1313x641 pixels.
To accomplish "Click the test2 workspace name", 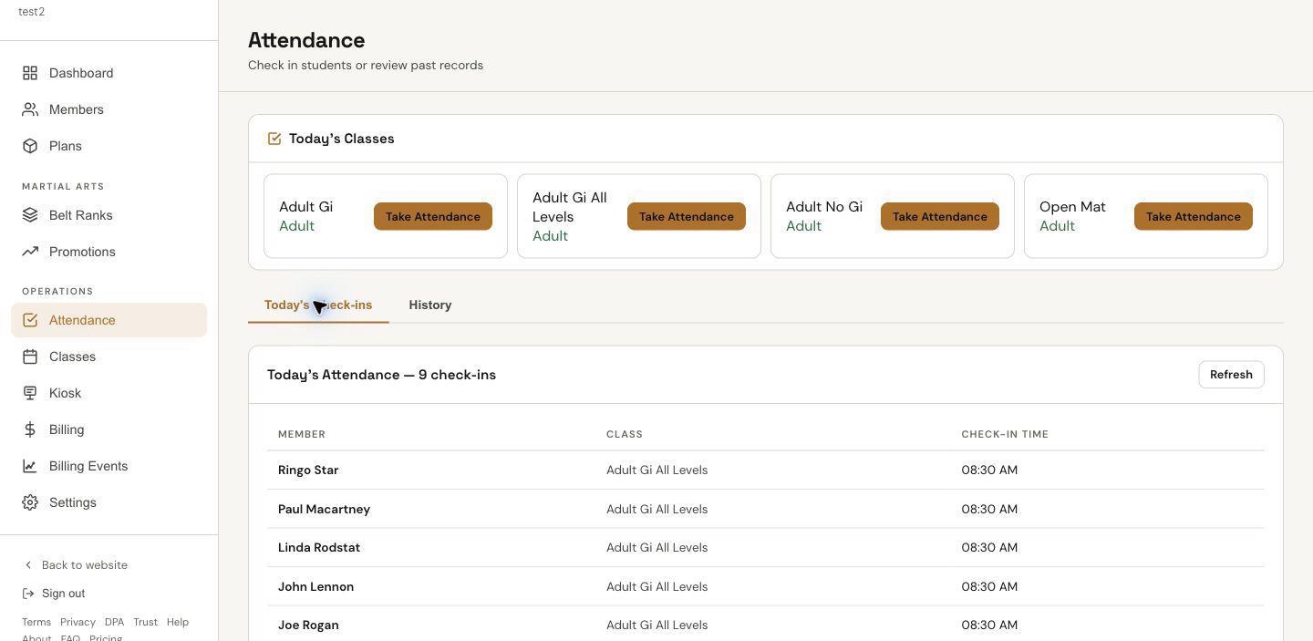I will click(x=31, y=12).
